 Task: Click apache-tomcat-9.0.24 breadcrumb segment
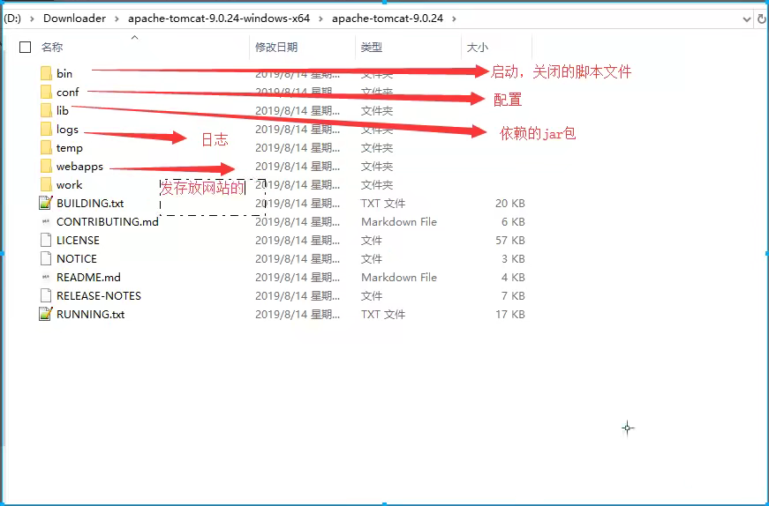388,19
